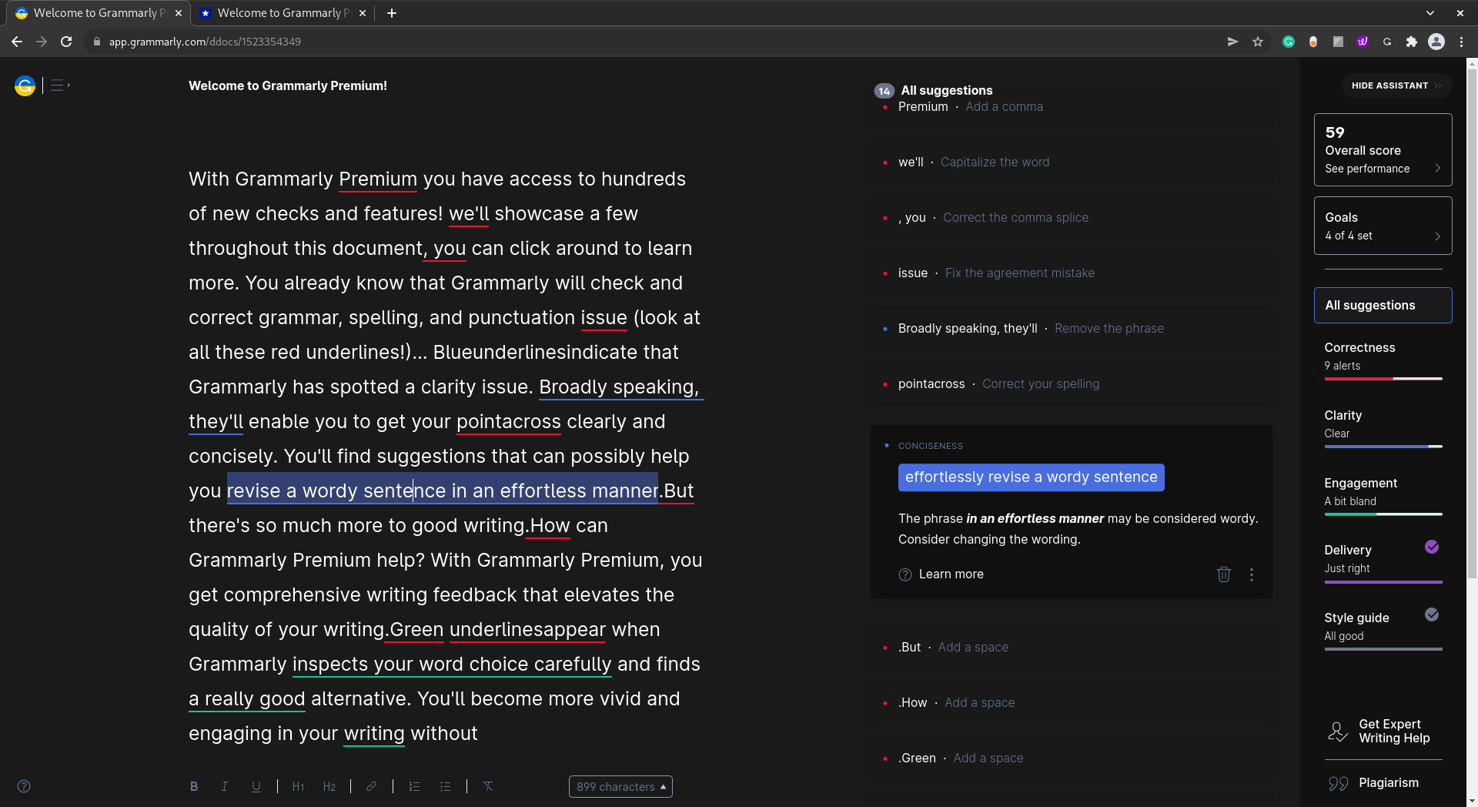The height and width of the screenshot is (807, 1478).
Task: Accept 'effortlessly revise a wordy sentence' suggestion
Action: click(x=1031, y=477)
